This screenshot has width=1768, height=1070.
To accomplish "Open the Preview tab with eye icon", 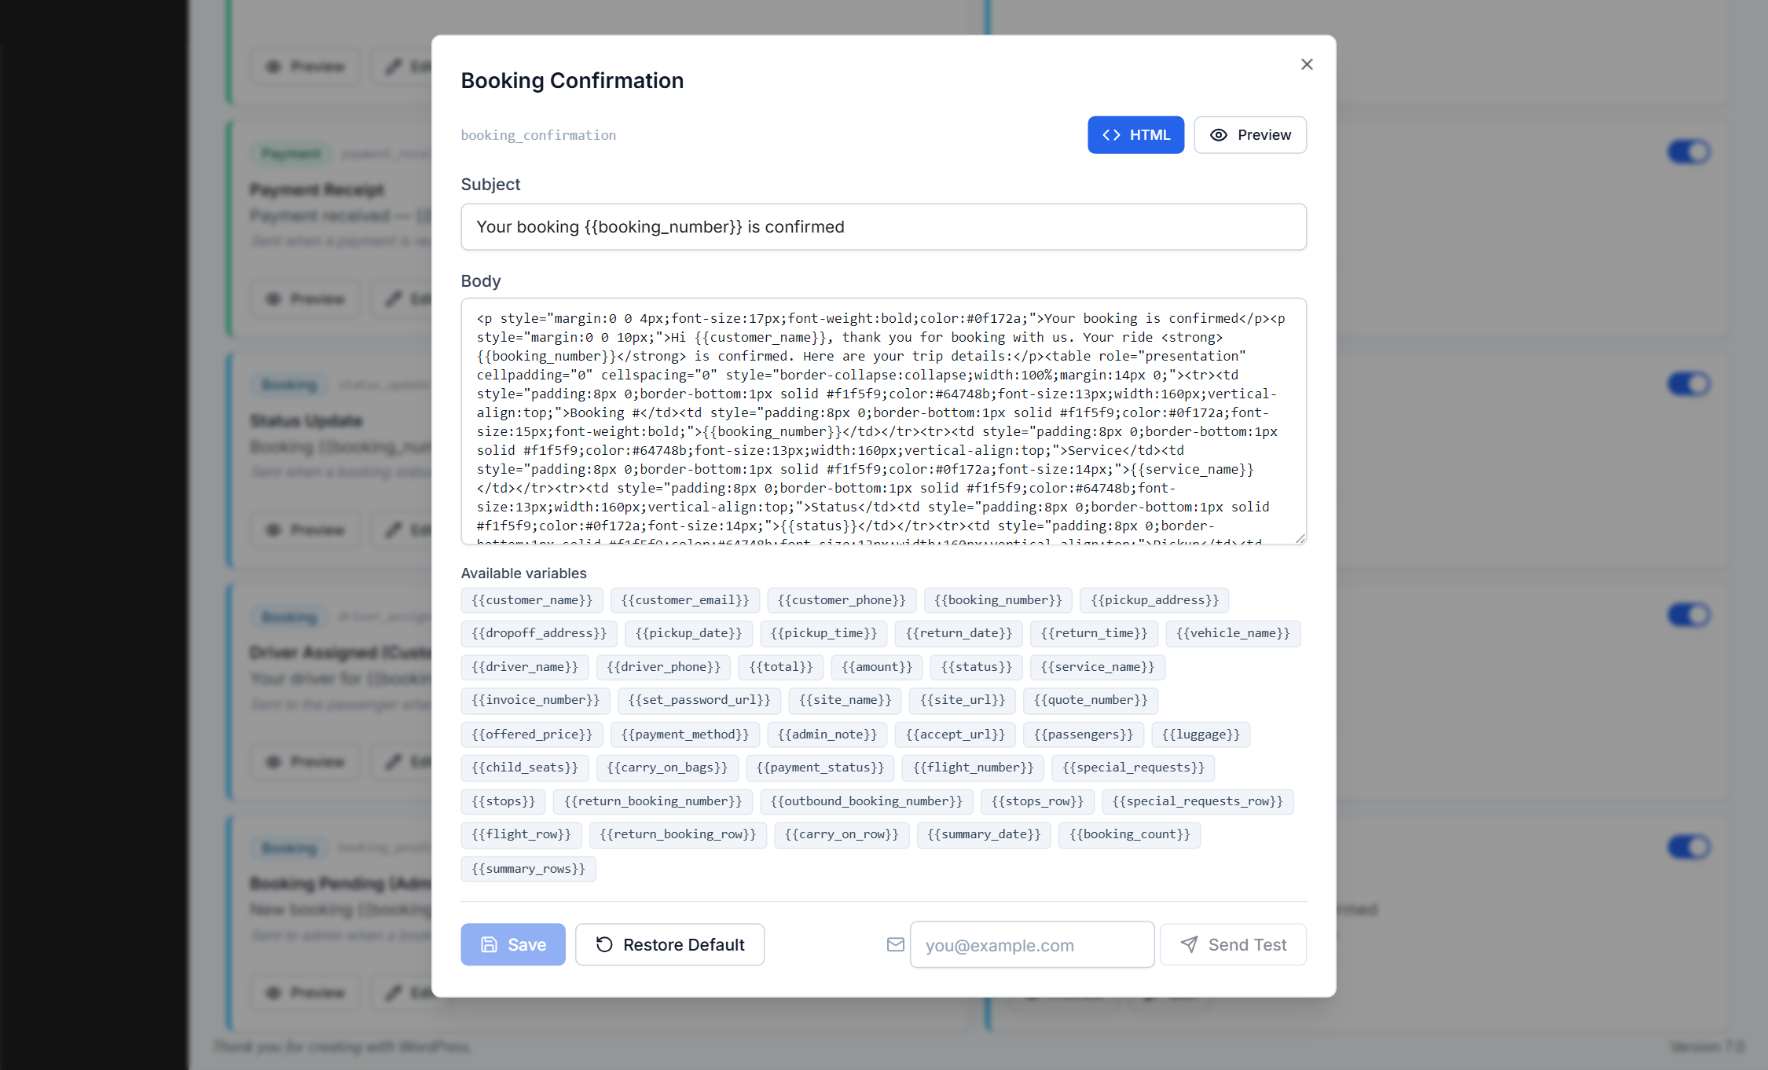I will point(1250,135).
